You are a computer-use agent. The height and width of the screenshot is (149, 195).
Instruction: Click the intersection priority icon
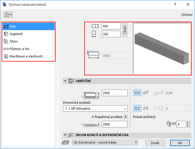point(170,124)
